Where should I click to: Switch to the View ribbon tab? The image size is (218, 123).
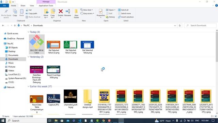pyautogui.click(x=32, y=5)
